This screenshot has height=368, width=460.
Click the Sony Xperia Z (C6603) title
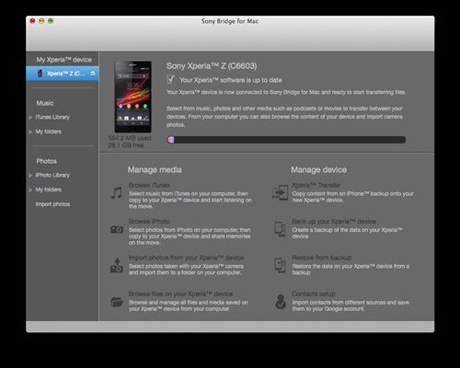click(x=212, y=66)
